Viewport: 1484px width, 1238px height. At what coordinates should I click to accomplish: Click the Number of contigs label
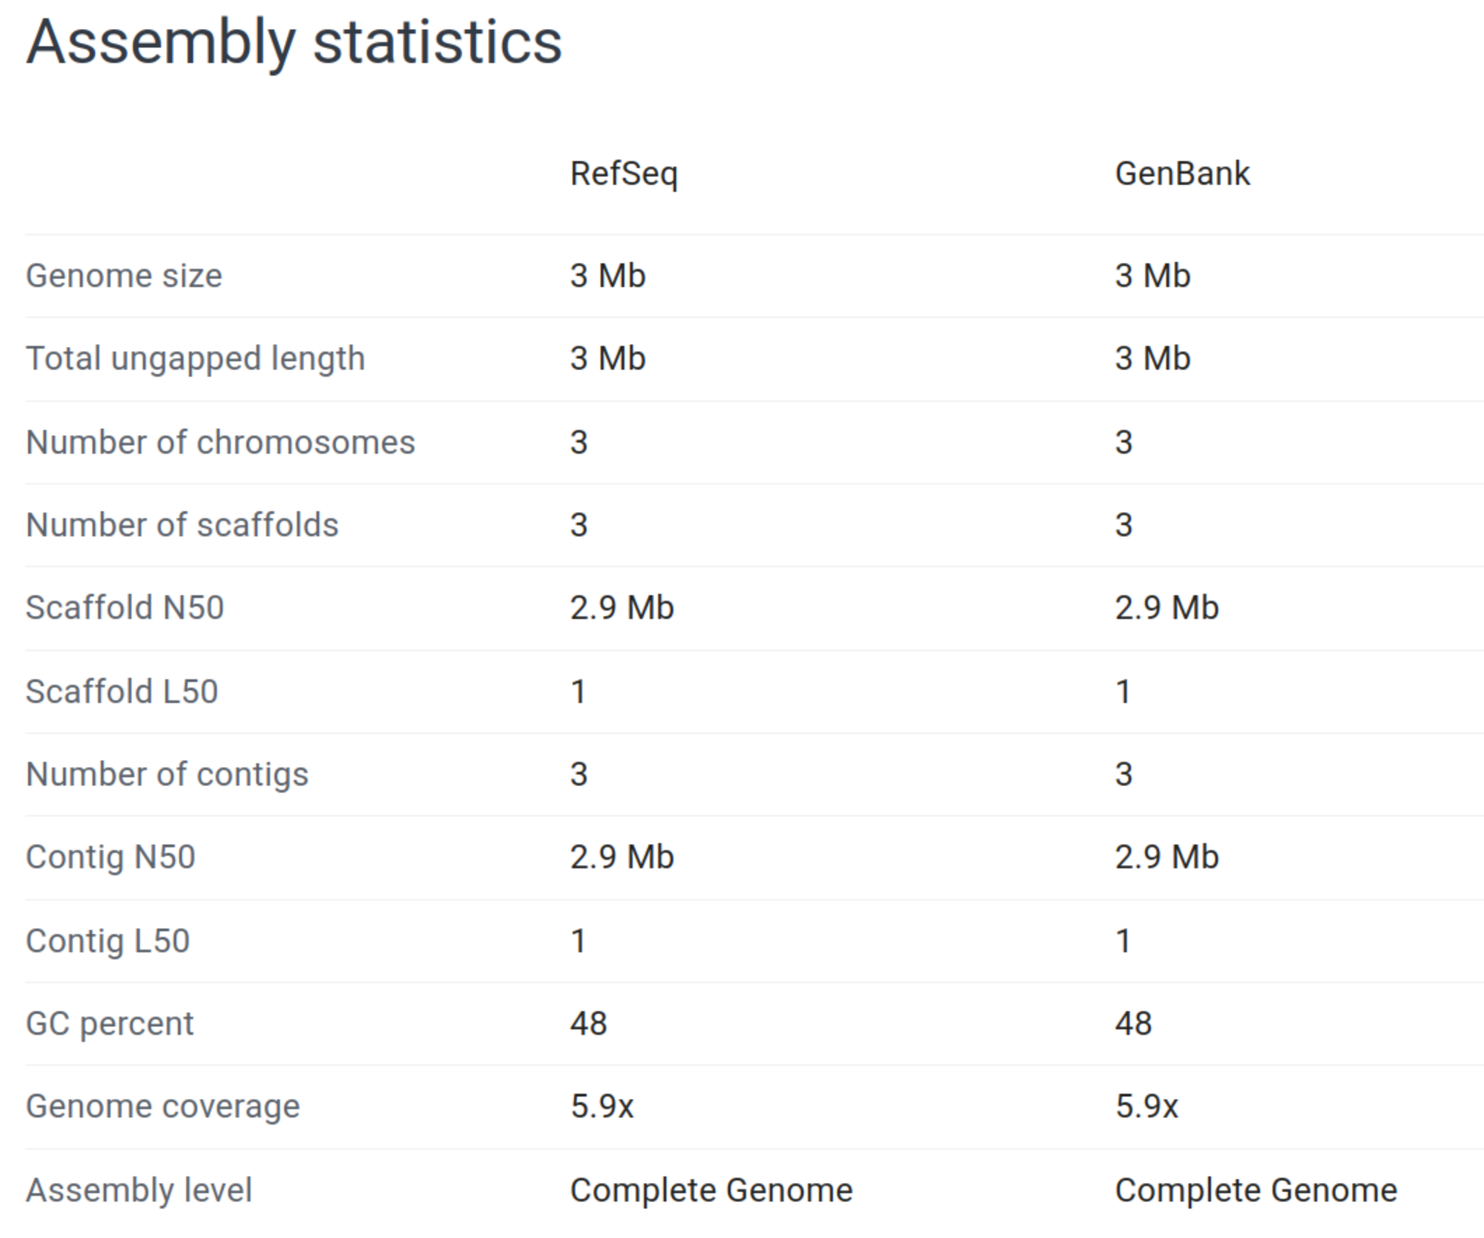(167, 775)
